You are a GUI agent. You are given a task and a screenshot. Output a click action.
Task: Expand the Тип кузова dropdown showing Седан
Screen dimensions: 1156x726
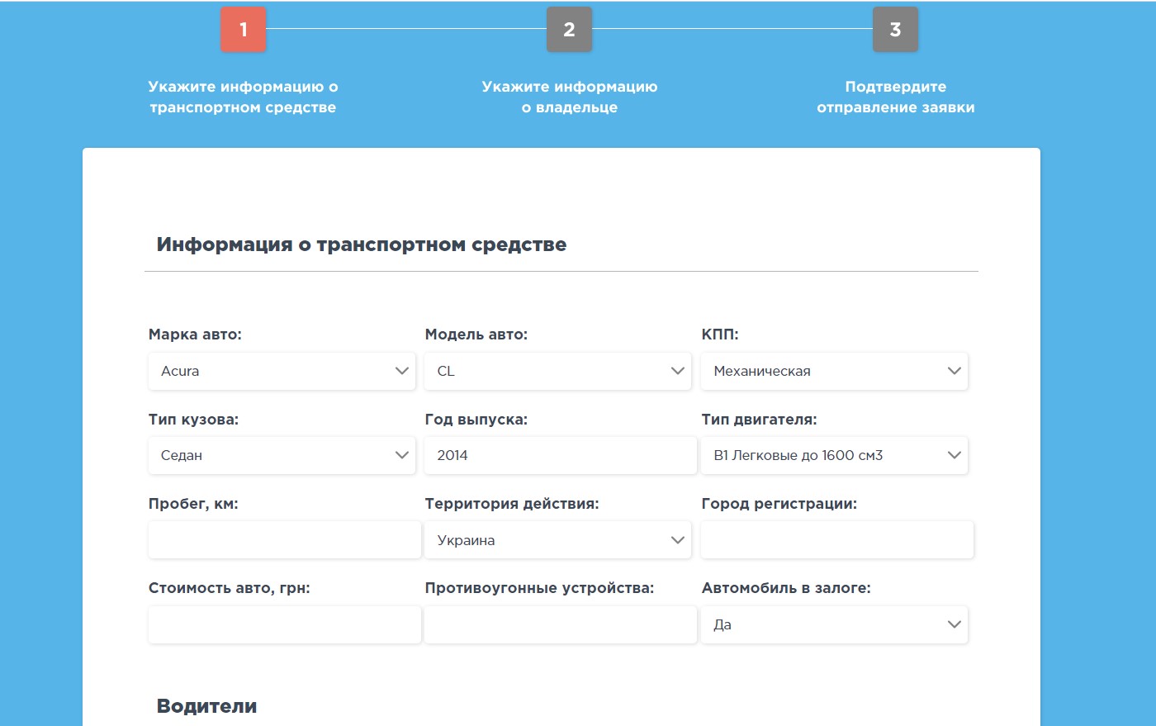282,455
